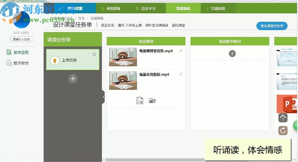Image resolution: width=298 pixels, height=162 pixels.
Task: Click the 互动深化 breadcrumb link
Action: [x=97, y=18]
